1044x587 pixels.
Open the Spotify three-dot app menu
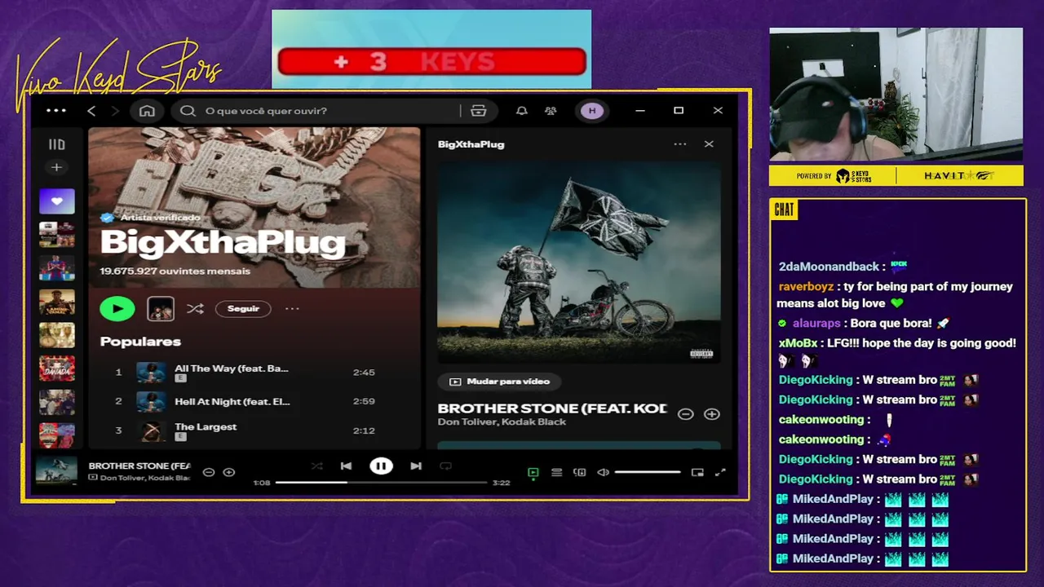pyautogui.click(x=56, y=110)
